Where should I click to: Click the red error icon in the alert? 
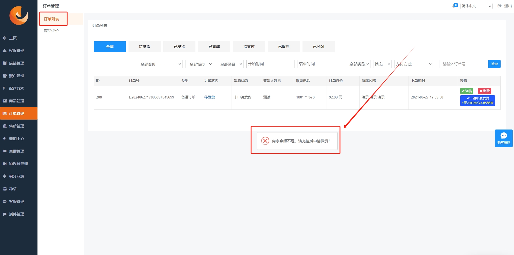point(265,141)
